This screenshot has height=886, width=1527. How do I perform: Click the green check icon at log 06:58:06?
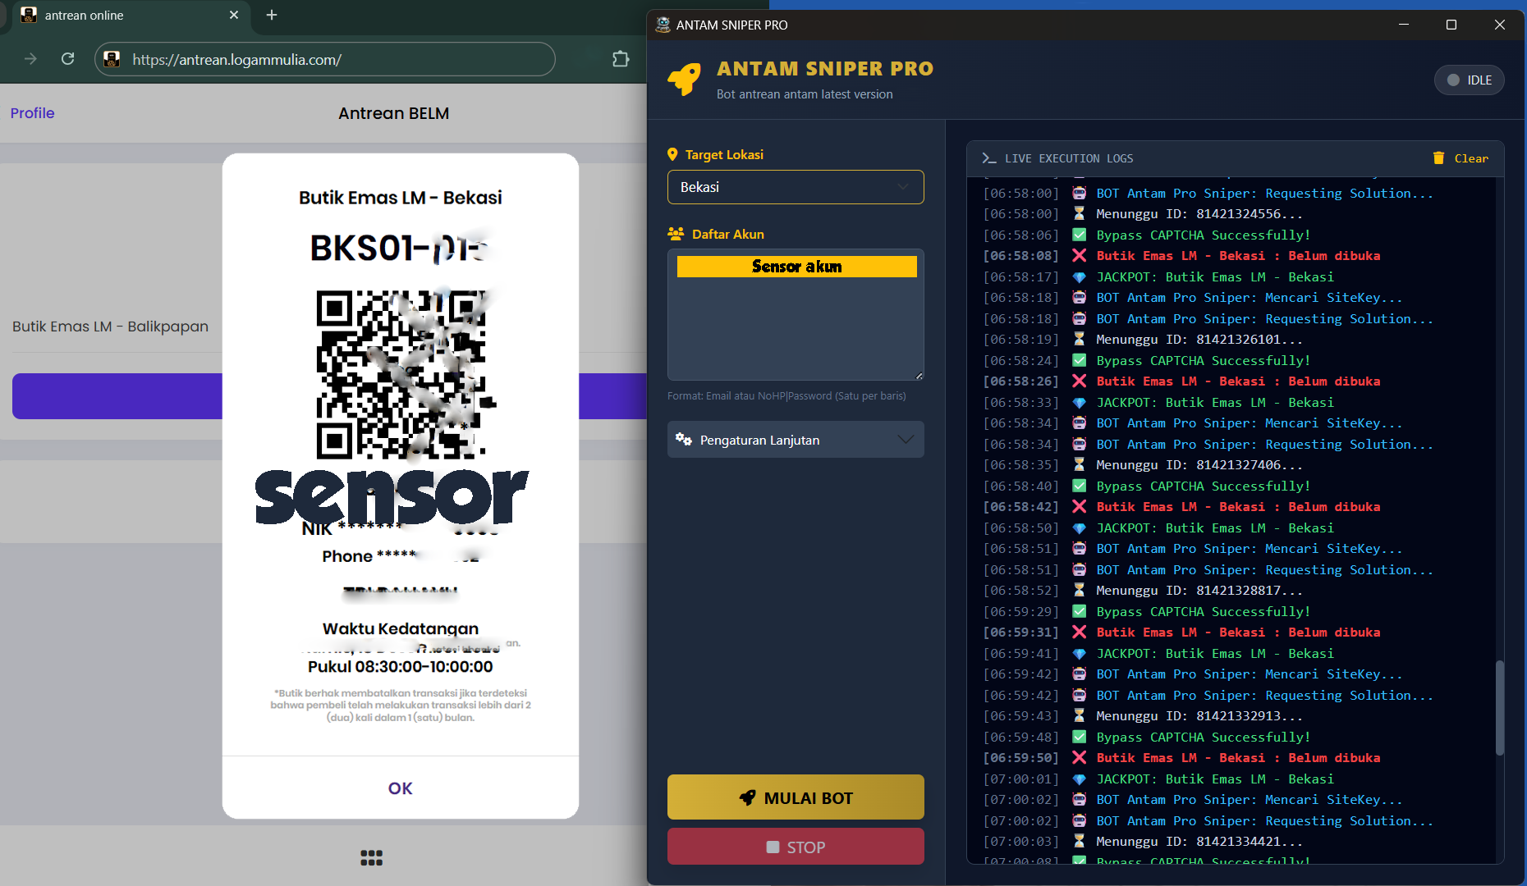(x=1079, y=235)
